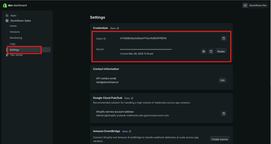Open the Versions page
The image size is (271, 144).
click(15, 32)
